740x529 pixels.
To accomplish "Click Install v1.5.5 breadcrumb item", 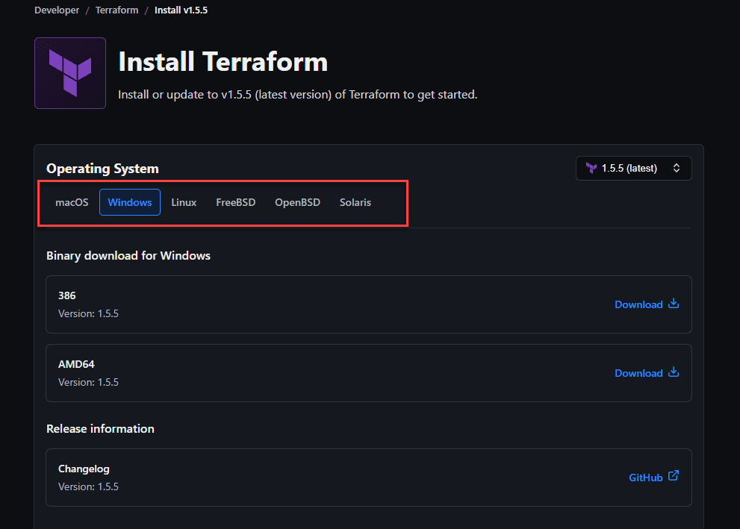I will tap(181, 10).
